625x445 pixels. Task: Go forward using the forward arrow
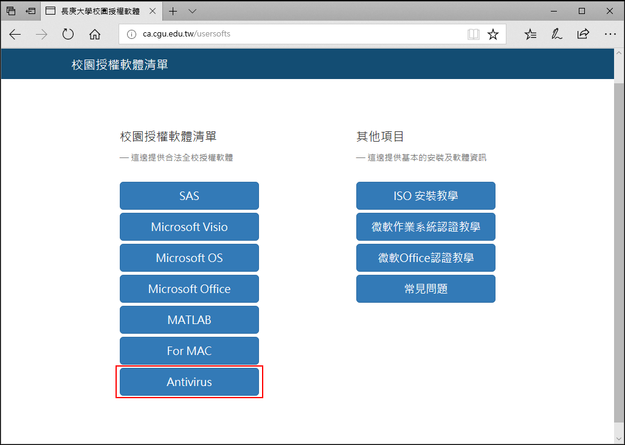pos(41,34)
